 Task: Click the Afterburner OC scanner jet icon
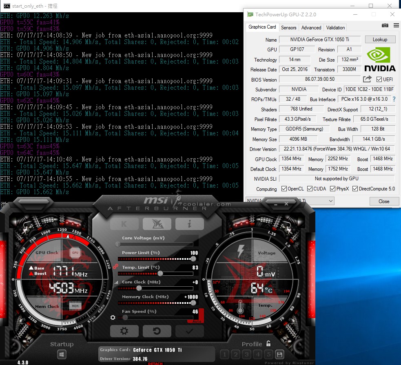click(x=157, y=224)
